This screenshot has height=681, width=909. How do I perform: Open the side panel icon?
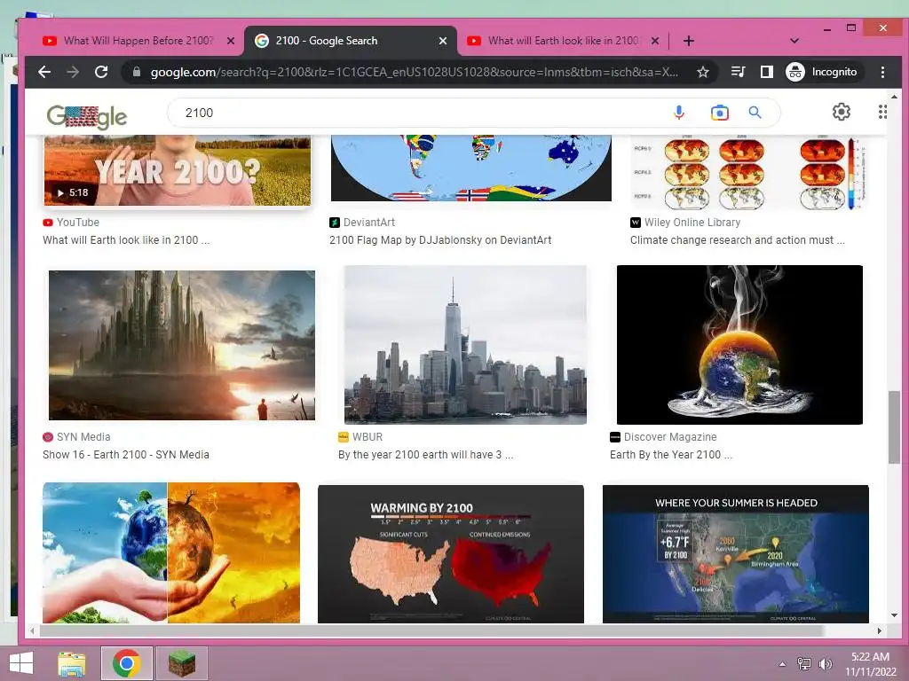tap(766, 72)
